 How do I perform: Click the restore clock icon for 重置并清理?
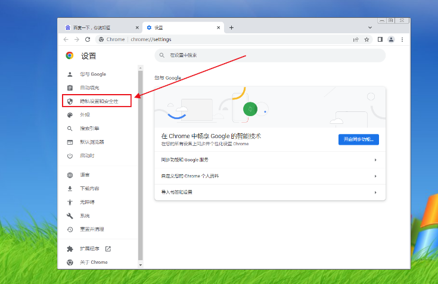70,229
